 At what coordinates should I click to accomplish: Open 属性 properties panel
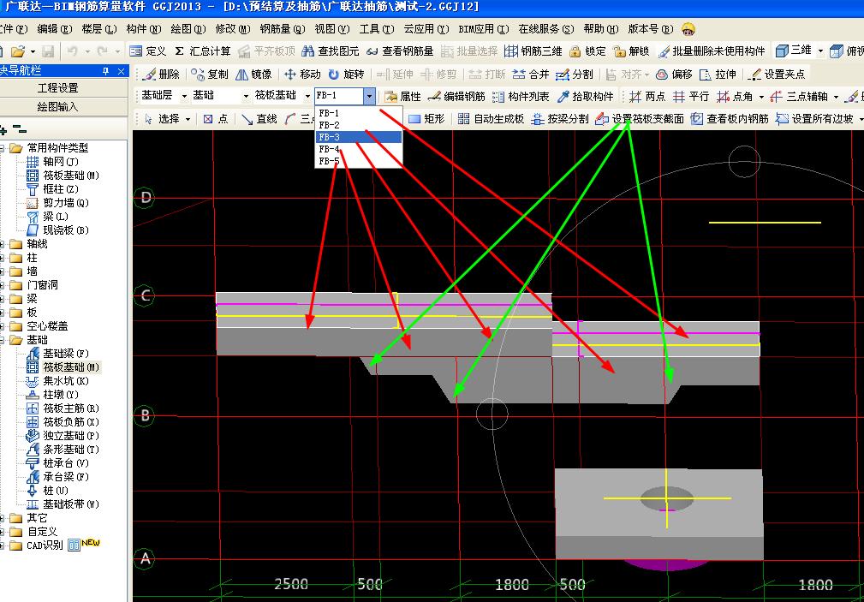click(x=402, y=97)
